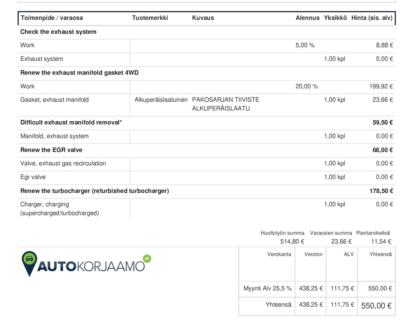418x333 pixels.
Task: Click the 'Manifold, exhaust system' row label
Action: pos(54,136)
